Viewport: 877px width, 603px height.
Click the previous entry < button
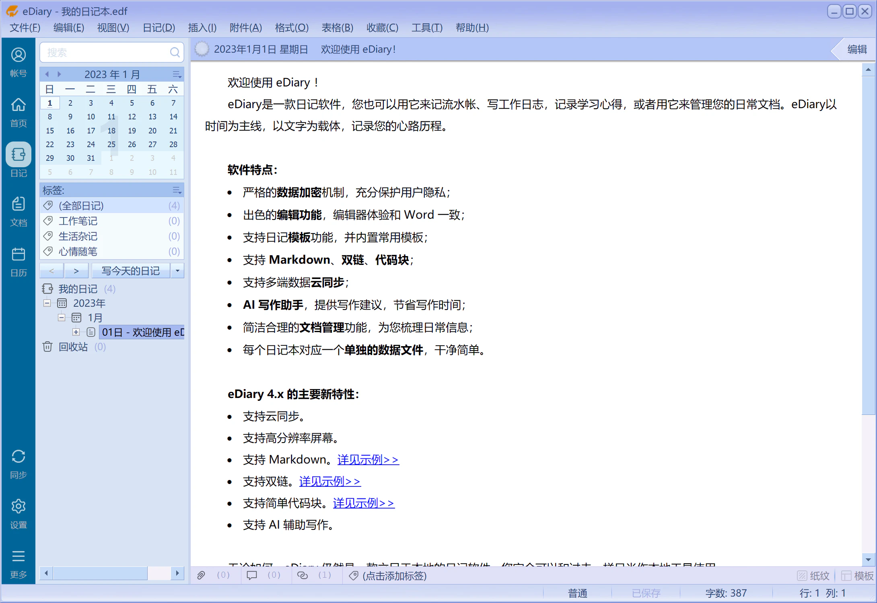click(x=51, y=271)
